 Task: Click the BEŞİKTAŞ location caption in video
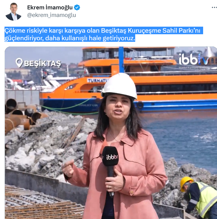(43, 63)
